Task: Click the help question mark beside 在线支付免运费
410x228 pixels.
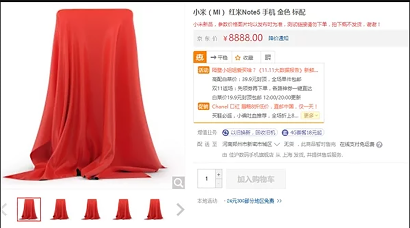Action: point(379,145)
